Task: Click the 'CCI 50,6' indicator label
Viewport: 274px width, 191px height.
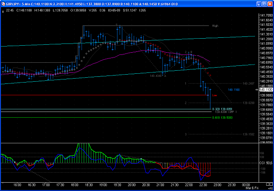Action: tap(266, 163)
